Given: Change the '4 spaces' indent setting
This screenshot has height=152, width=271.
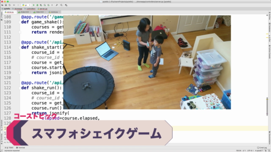Looking at the screenshot, I should pyautogui.click(x=259, y=151).
